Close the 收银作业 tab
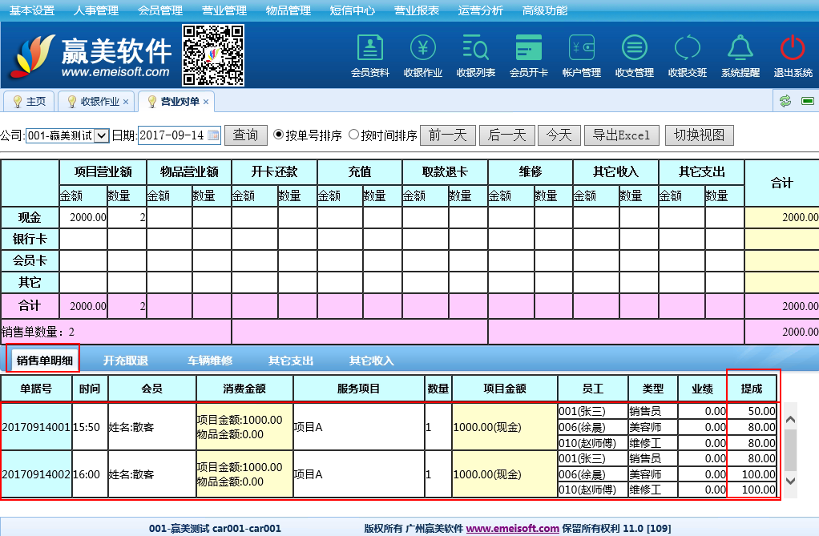The image size is (819, 536). coord(126,102)
